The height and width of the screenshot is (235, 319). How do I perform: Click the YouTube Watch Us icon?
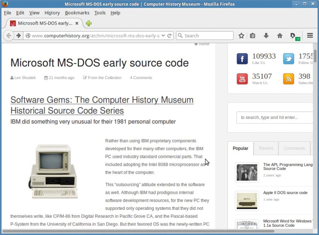pyautogui.click(x=242, y=79)
